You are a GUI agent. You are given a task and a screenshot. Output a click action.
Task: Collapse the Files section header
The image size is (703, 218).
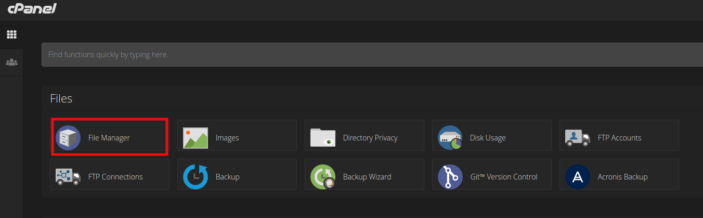pyautogui.click(x=61, y=98)
